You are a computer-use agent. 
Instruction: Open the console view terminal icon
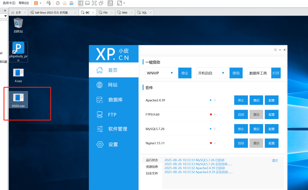[110, 3]
